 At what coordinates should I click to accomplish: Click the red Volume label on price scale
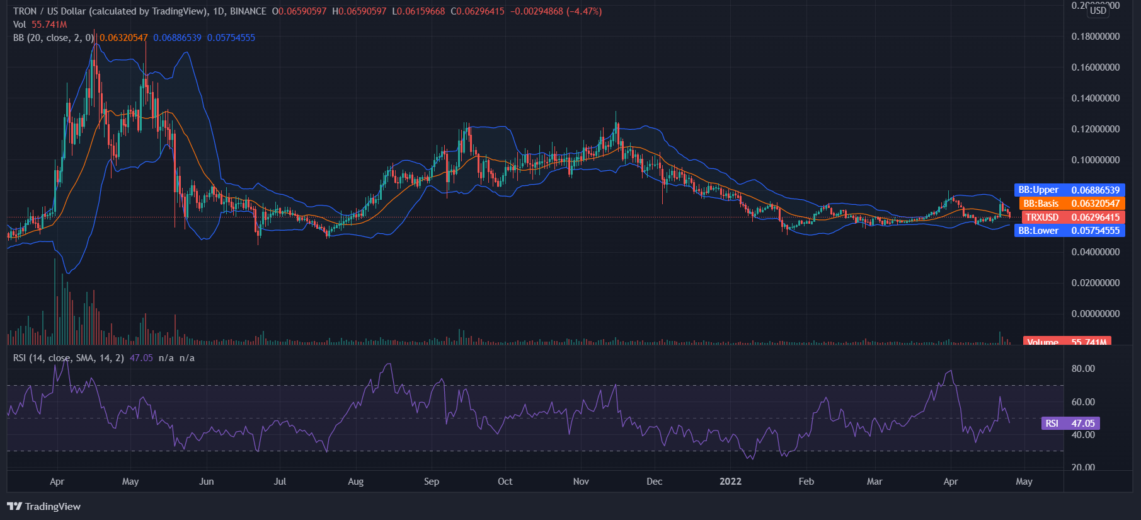click(1067, 342)
